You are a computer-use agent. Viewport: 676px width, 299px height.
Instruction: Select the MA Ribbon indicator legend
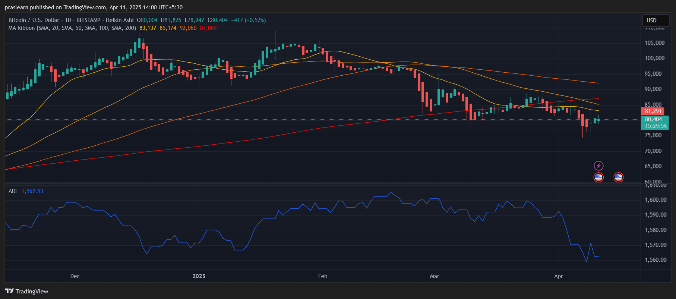[x=72, y=28]
